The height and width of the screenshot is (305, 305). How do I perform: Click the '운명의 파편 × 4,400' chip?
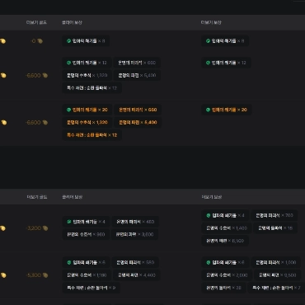point(136,275)
